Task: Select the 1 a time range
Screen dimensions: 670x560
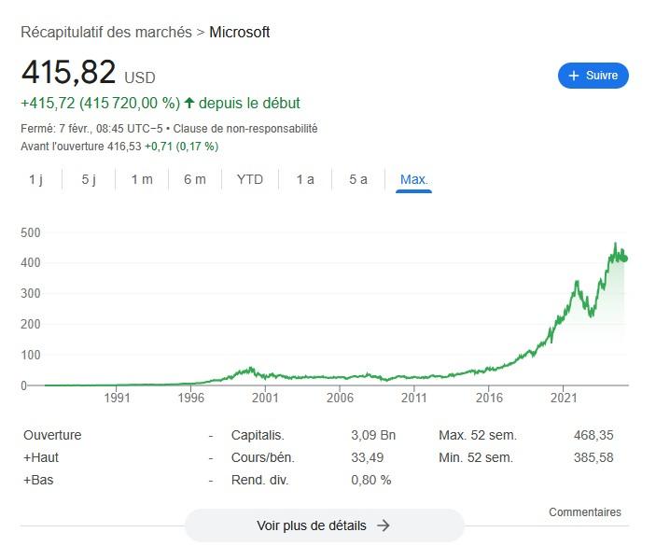Action: [x=305, y=179]
